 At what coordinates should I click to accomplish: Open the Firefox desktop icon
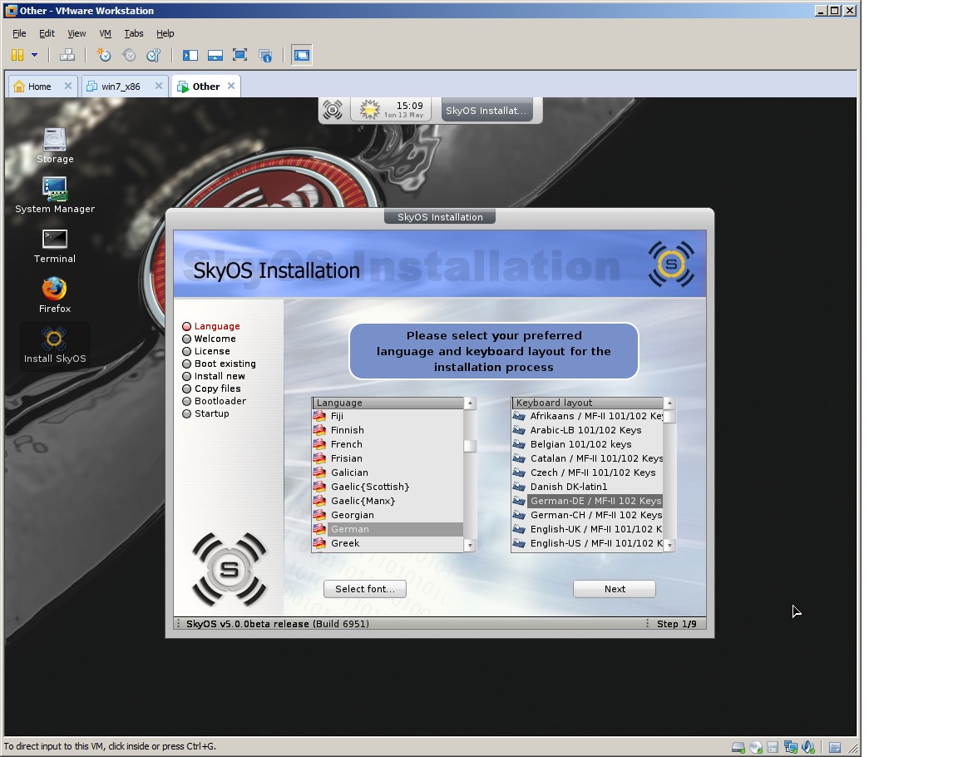click(x=54, y=289)
